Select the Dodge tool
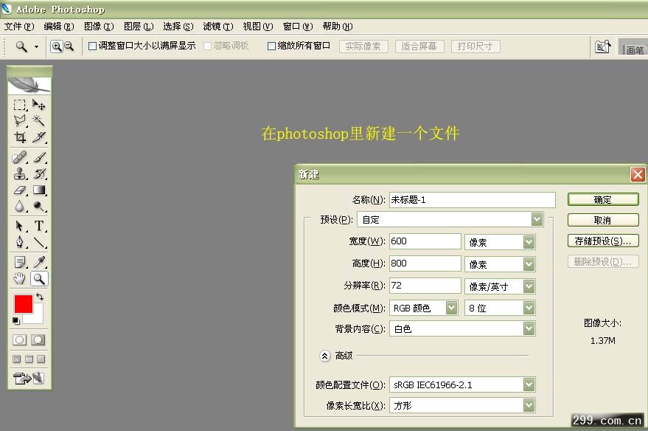 (x=39, y=206)
